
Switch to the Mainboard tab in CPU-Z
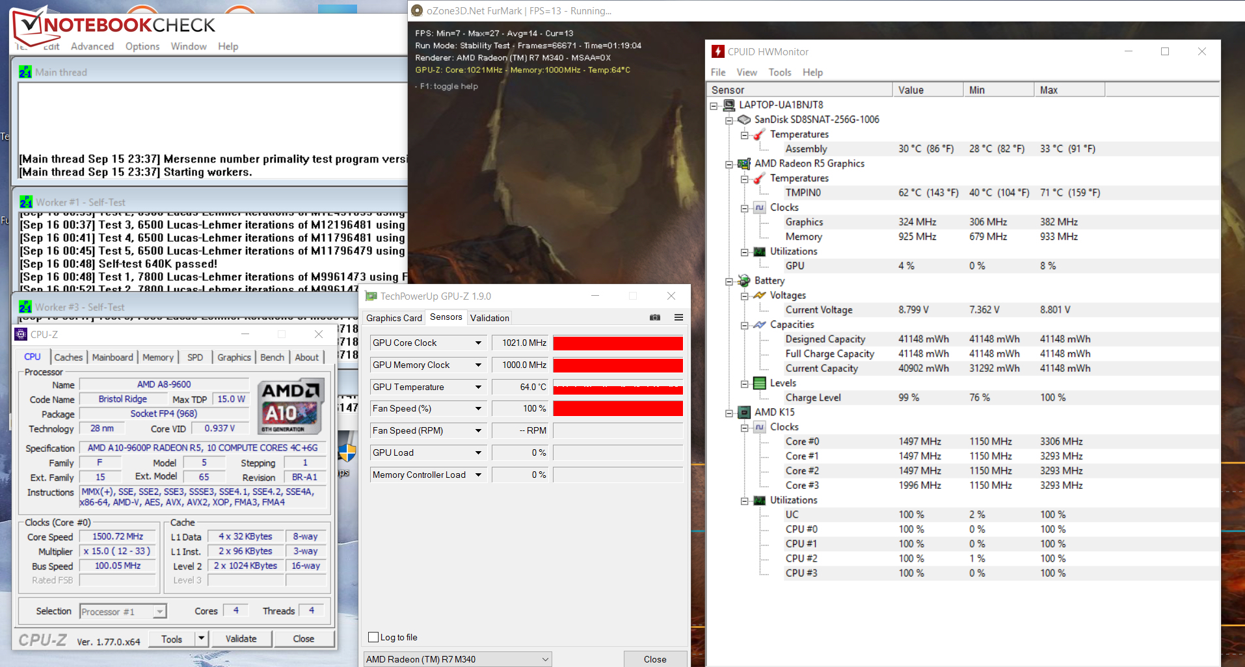point(113,357)
